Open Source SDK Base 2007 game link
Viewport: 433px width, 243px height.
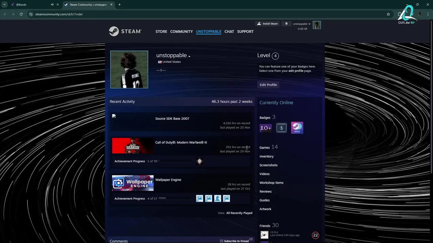[172, 118]
